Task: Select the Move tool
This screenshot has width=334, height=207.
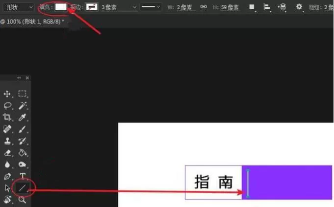Action: pos(7,94)
